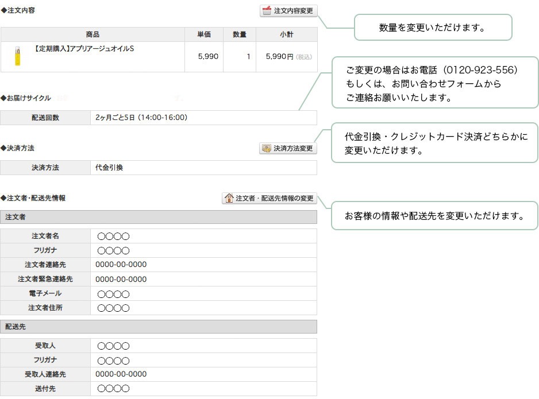Click the 送付先 address value
Image resolution: width=539 pixels, height=399 pixels.
click(x=113, y=389)
